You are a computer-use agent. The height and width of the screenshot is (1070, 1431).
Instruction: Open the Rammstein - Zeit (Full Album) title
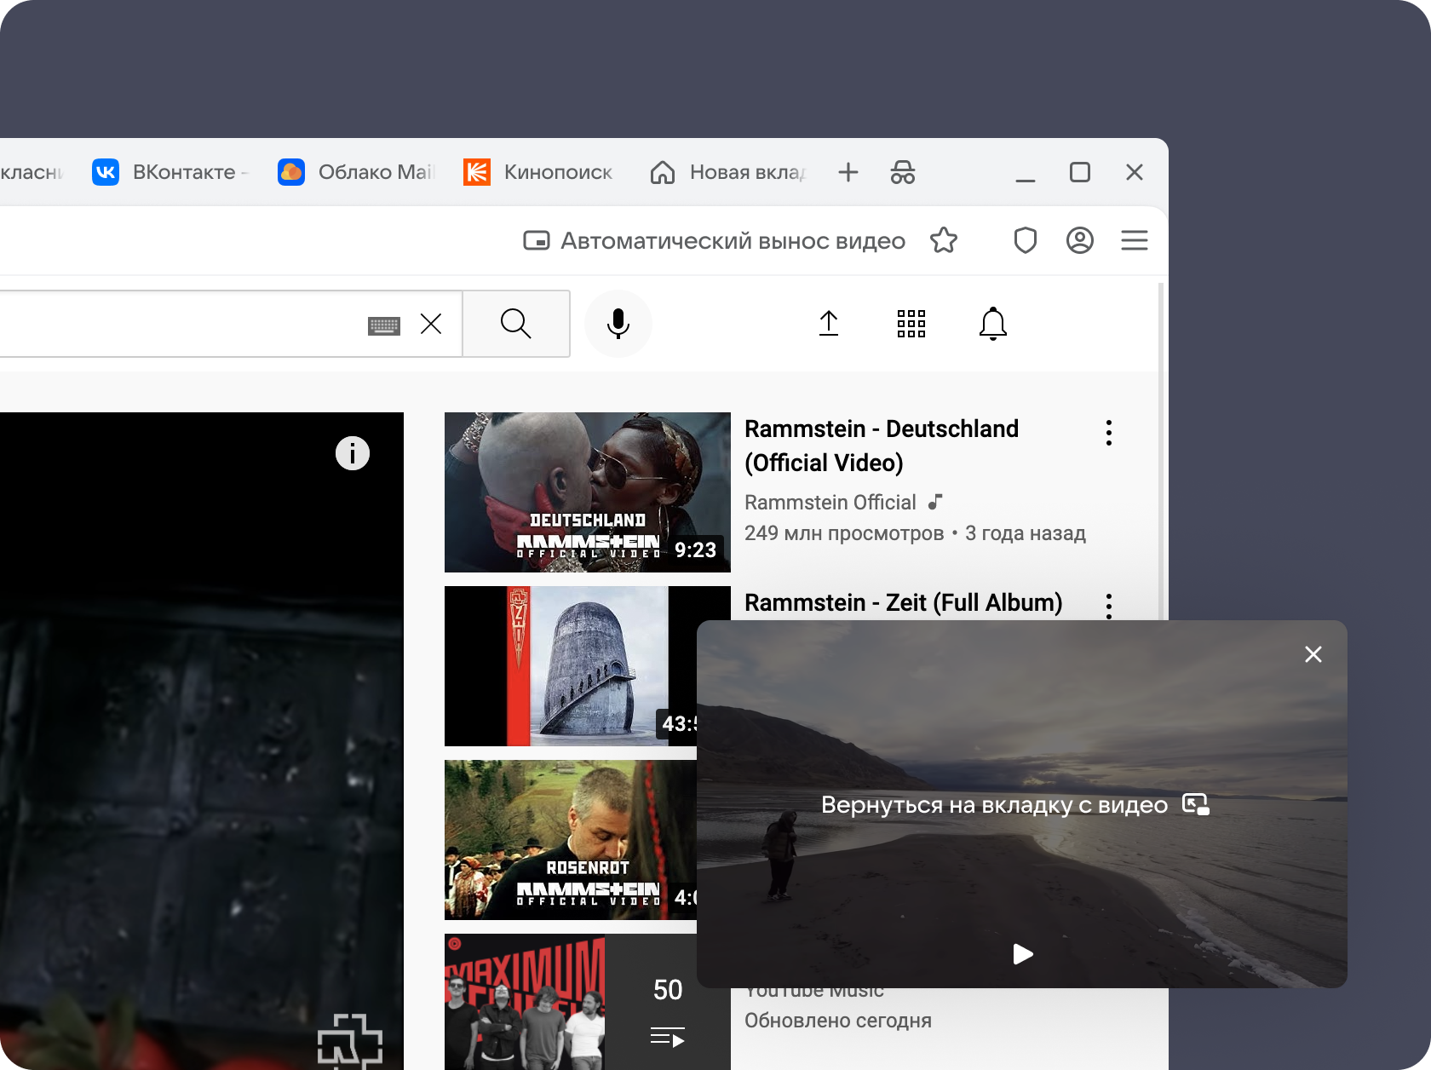(x=904, y=602)
